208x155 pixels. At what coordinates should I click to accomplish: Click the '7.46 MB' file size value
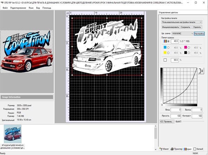pos(20,116)
